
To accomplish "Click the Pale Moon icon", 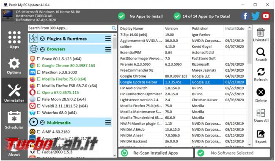I will 33,99.
